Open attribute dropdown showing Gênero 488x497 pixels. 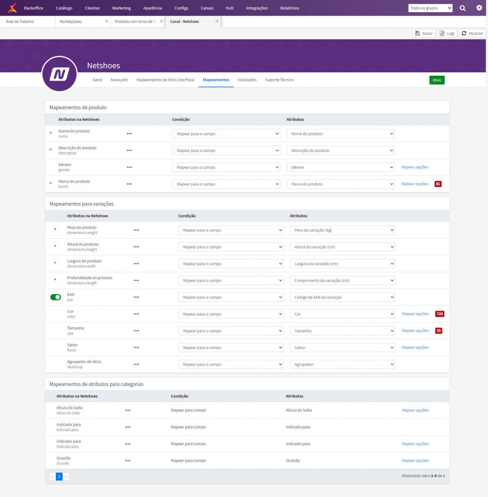341,167
